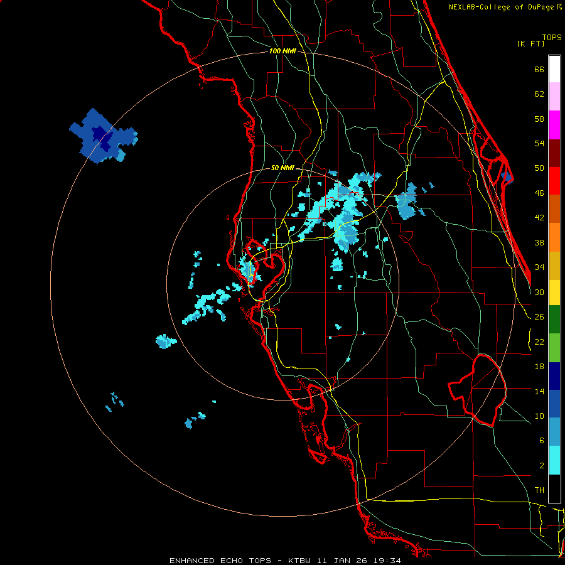Pick the light steel-blue legend swatch
Viewport: 565px width, 565px height.
(x=554, y=432)
